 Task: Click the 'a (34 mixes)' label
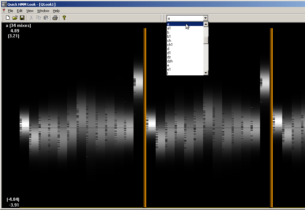point(18,26)
